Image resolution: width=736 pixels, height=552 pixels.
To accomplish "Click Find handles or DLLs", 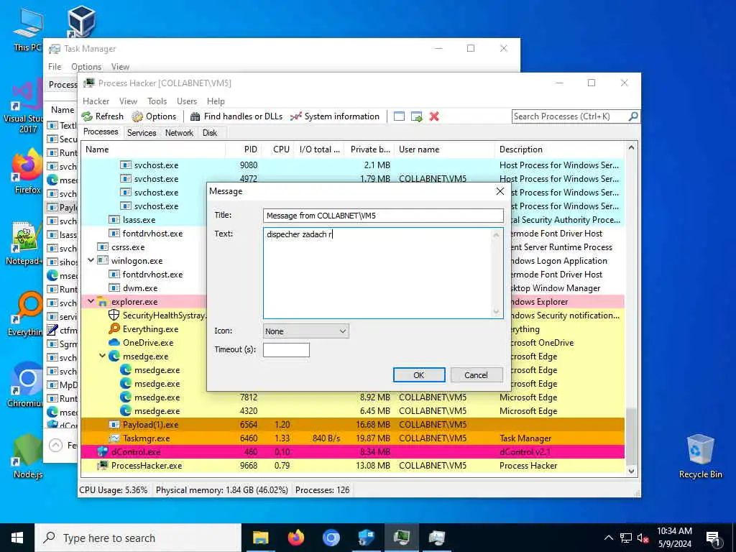I will [x=236, y=116].
